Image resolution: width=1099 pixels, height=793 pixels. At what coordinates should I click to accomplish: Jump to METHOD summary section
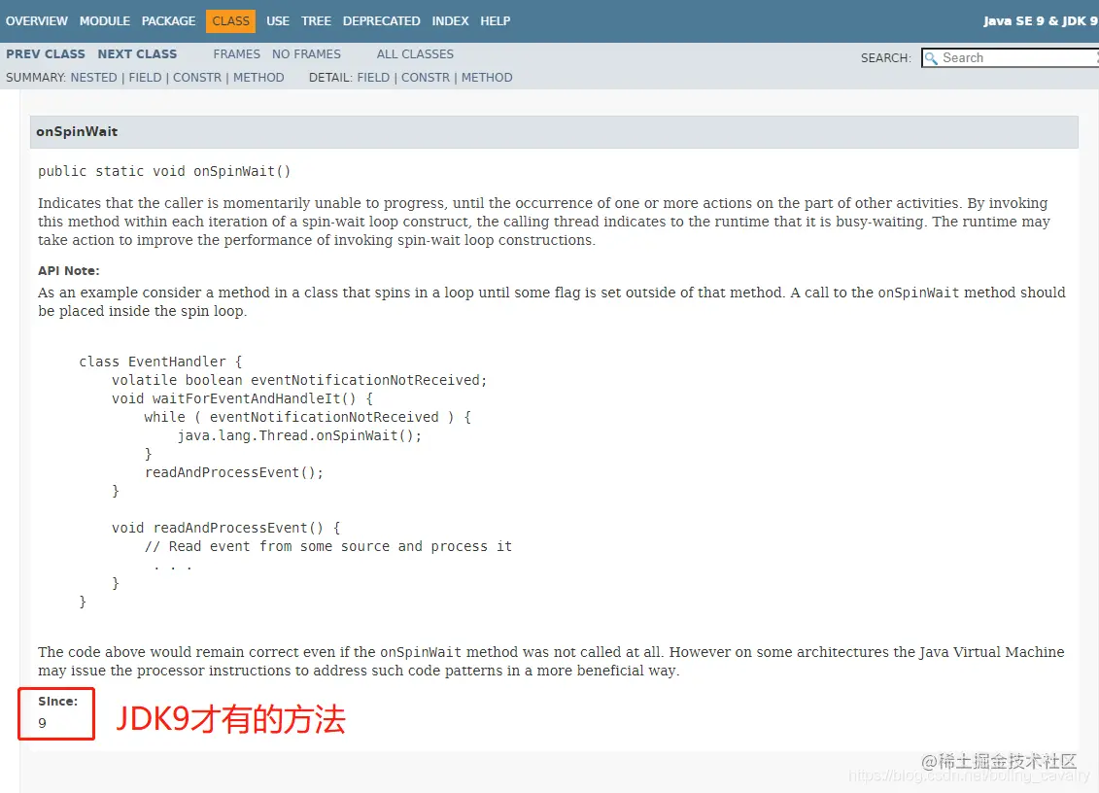click(x=258, y=78)
